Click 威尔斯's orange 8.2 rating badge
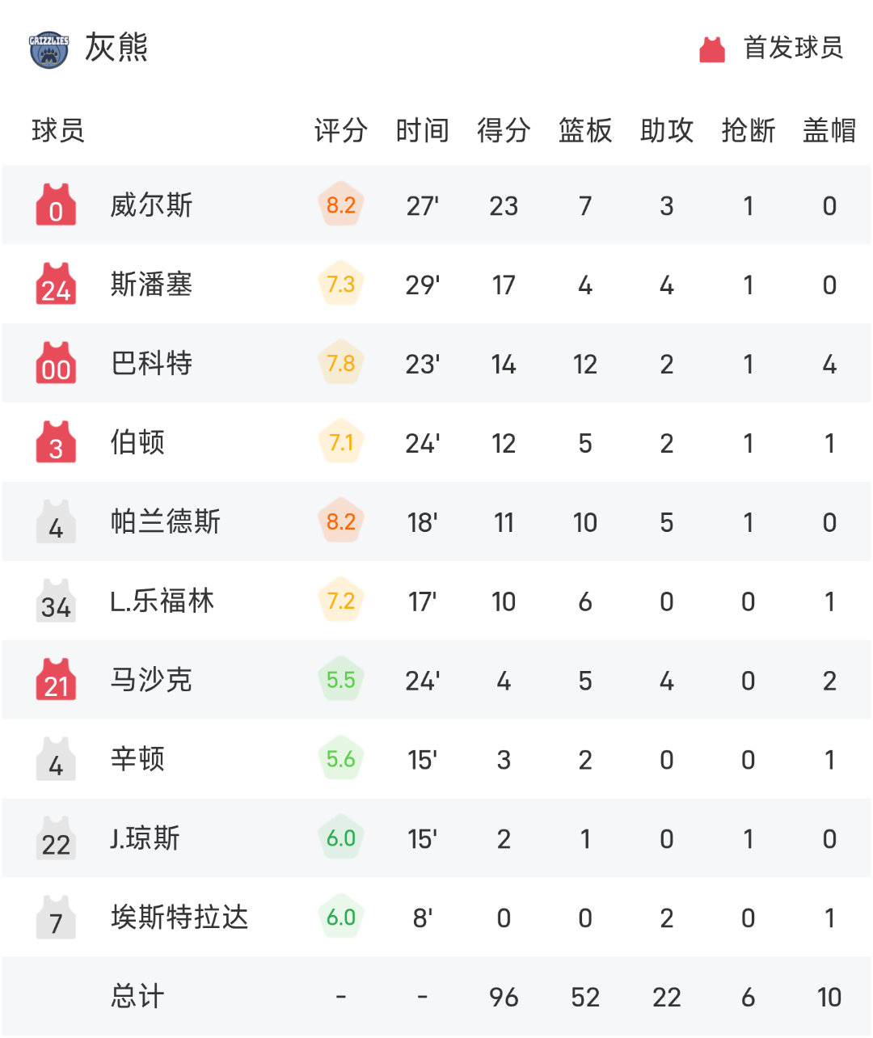This screenshot has height=1038, width=873. coord(341,205)
